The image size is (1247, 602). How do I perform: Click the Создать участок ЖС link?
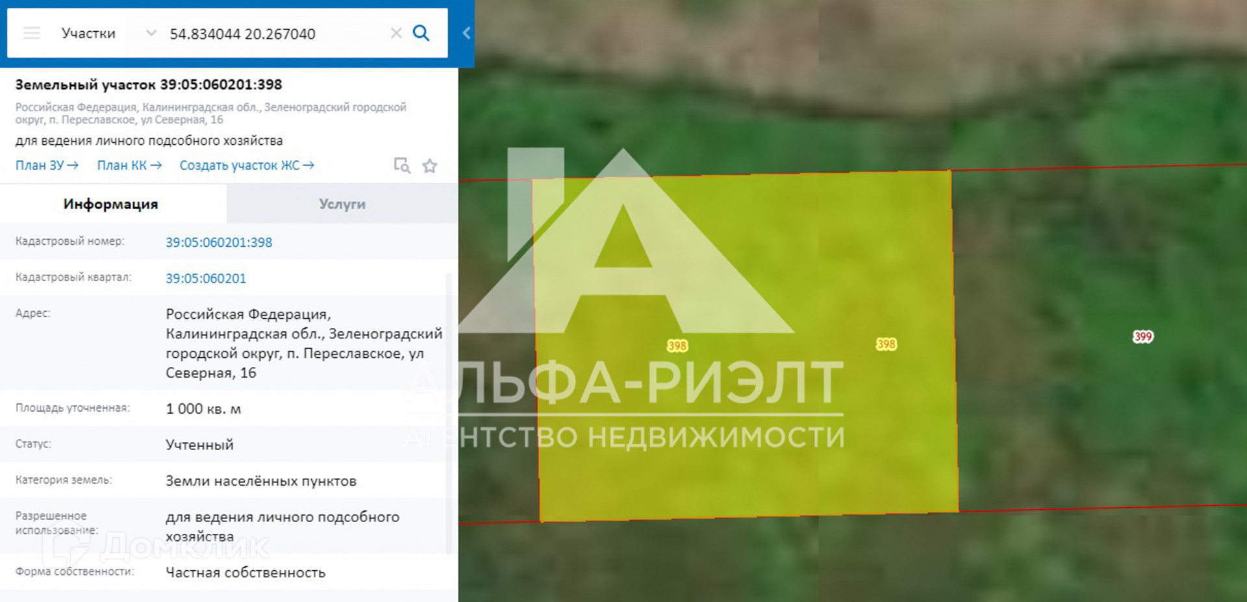click(x=247, y=166)
